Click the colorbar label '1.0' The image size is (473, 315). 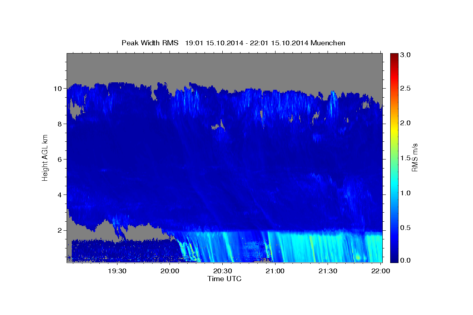click(x=406, y=193)
